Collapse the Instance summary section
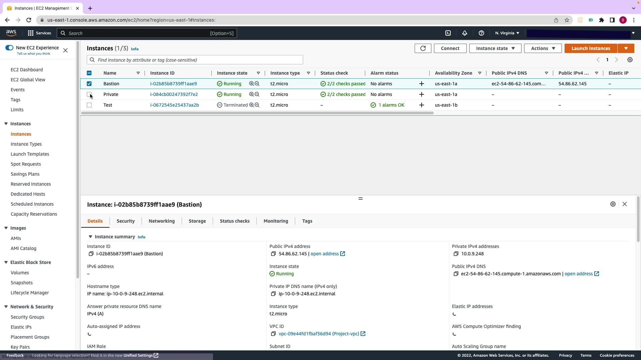 tap(90, 237)
